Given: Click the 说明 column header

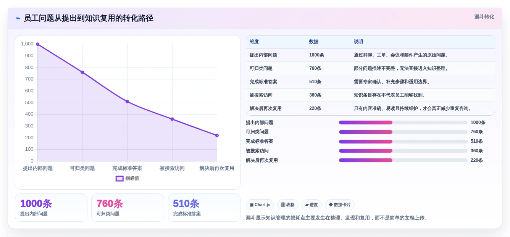Looking at the screenshot, I should click(x=358, y=42).
